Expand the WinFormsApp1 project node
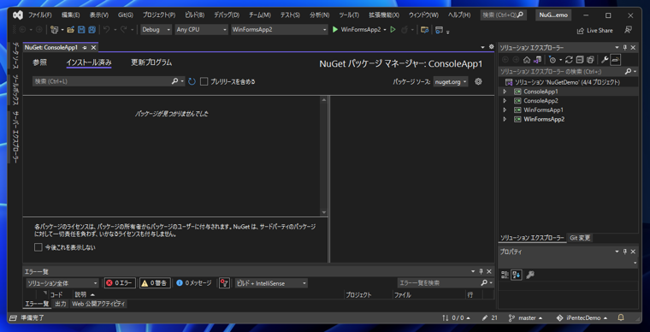The width and height of the screenshot is (650, 332). (x=505, y=110)
